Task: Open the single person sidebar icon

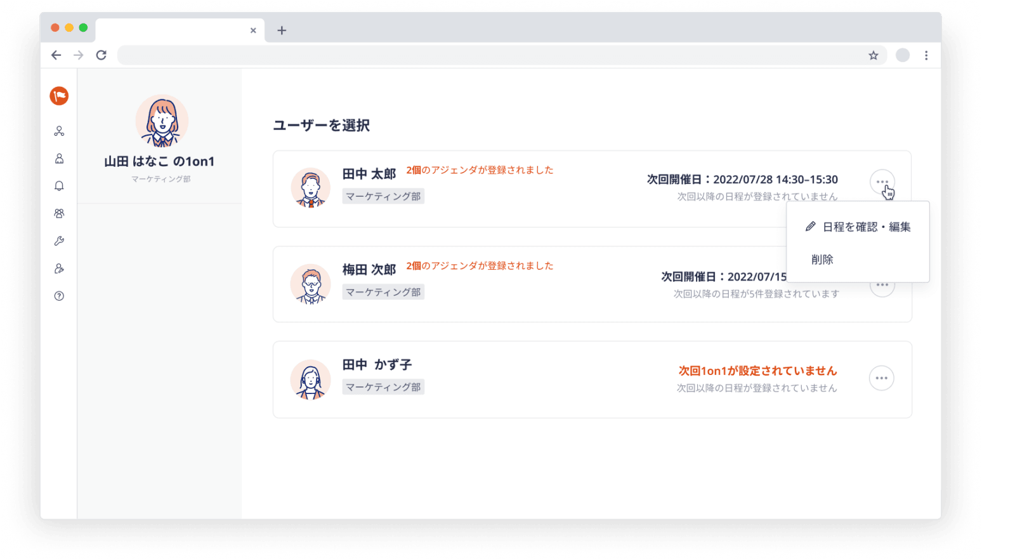Action: pyautogui.click(x=59, y=159)
